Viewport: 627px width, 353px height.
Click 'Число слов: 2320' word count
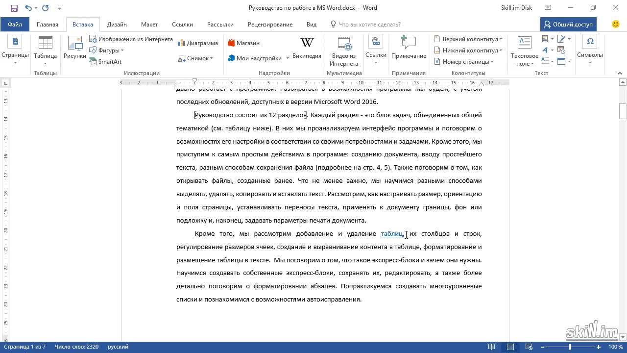76,347
